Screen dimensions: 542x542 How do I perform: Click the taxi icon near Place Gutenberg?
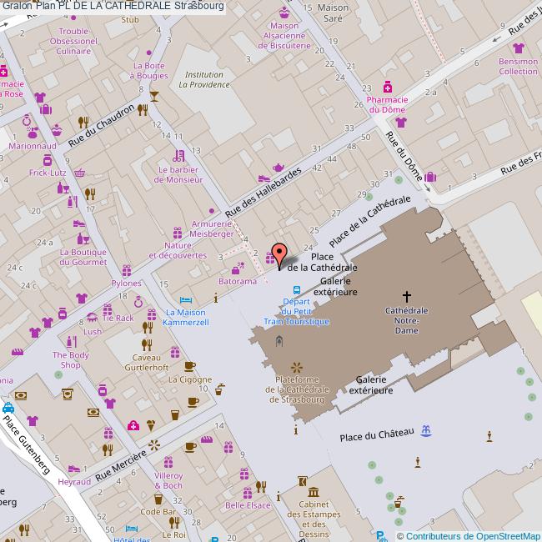coord(8,408)
